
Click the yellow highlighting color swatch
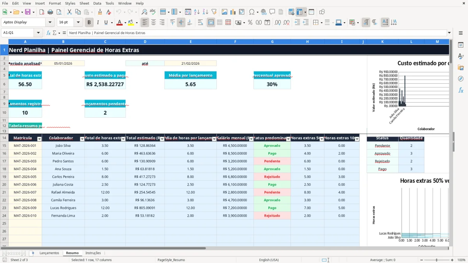[131, 23]
